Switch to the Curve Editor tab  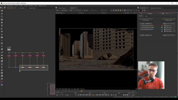[21, 8]
